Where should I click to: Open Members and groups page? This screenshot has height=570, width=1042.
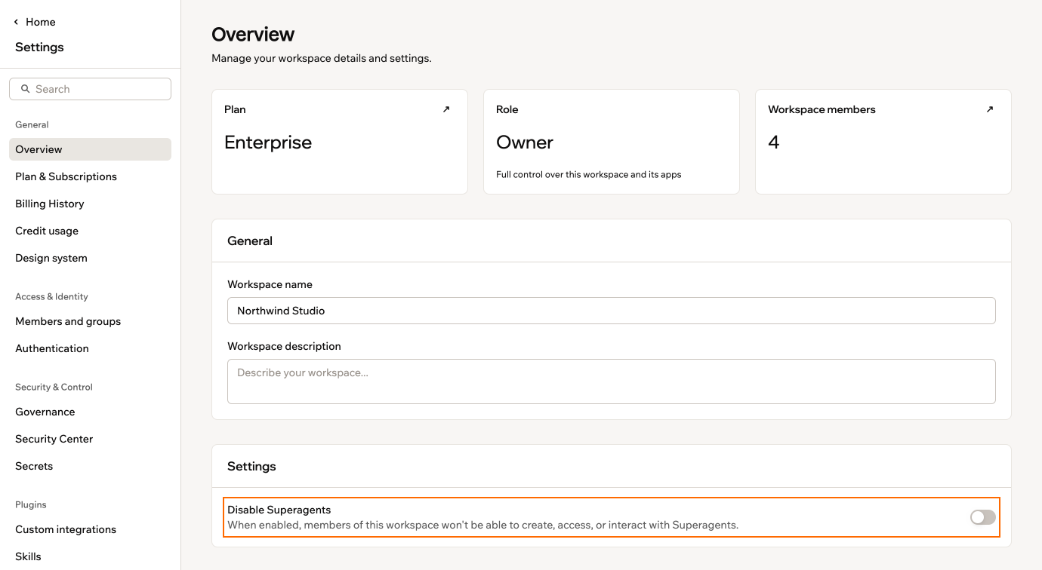point(90,321)
